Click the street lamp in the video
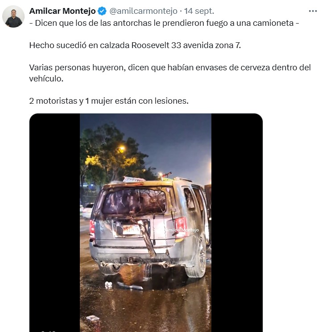Viewport: 322px width, 332px height. point(122,149)
